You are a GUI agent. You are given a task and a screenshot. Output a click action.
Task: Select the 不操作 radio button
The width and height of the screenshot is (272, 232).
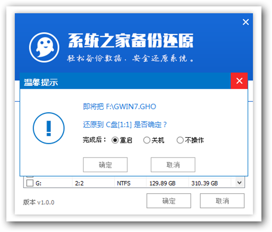click(180, 140)
